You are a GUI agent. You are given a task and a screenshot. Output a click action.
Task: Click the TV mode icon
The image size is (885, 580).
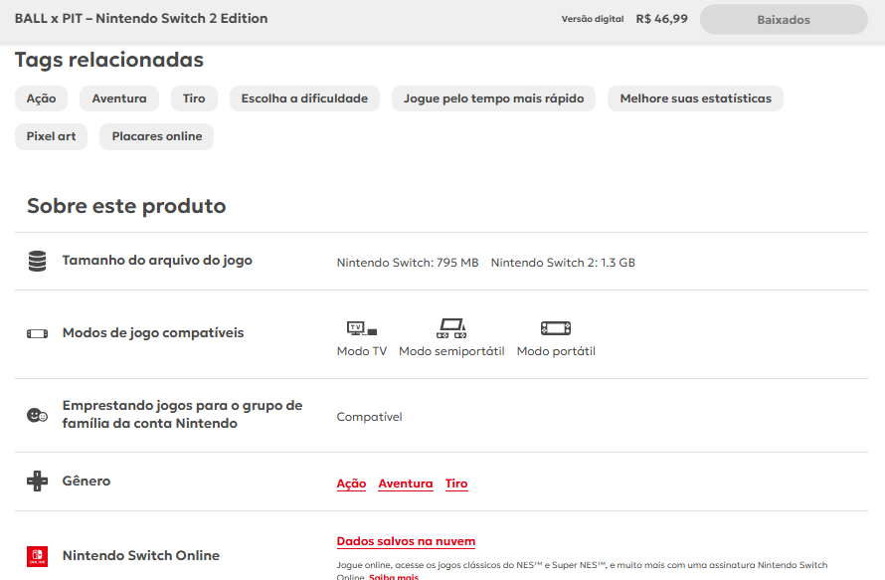361,327
